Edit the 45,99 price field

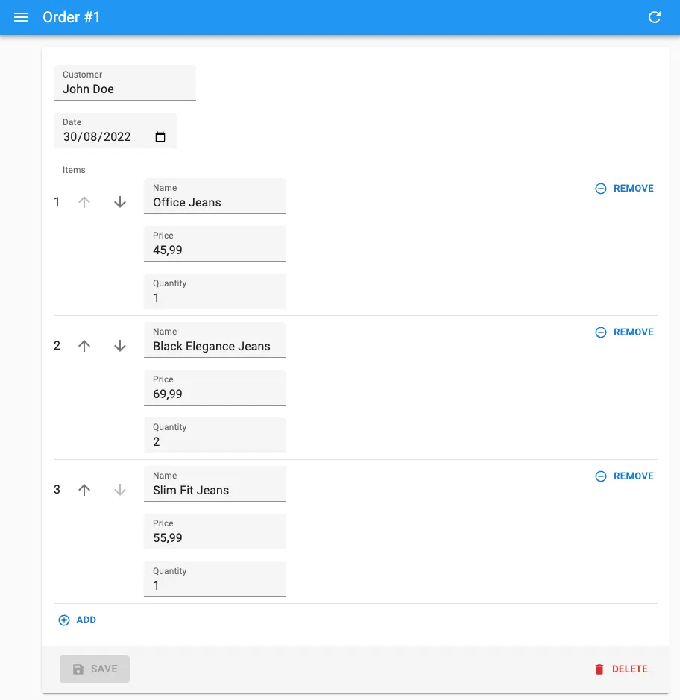pos(215,250)
